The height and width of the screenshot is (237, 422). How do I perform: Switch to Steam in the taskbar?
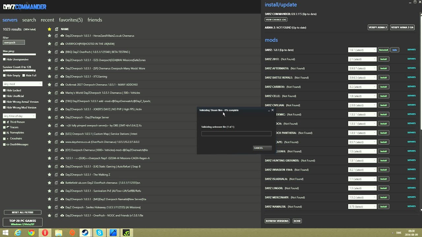click(85, 233)
